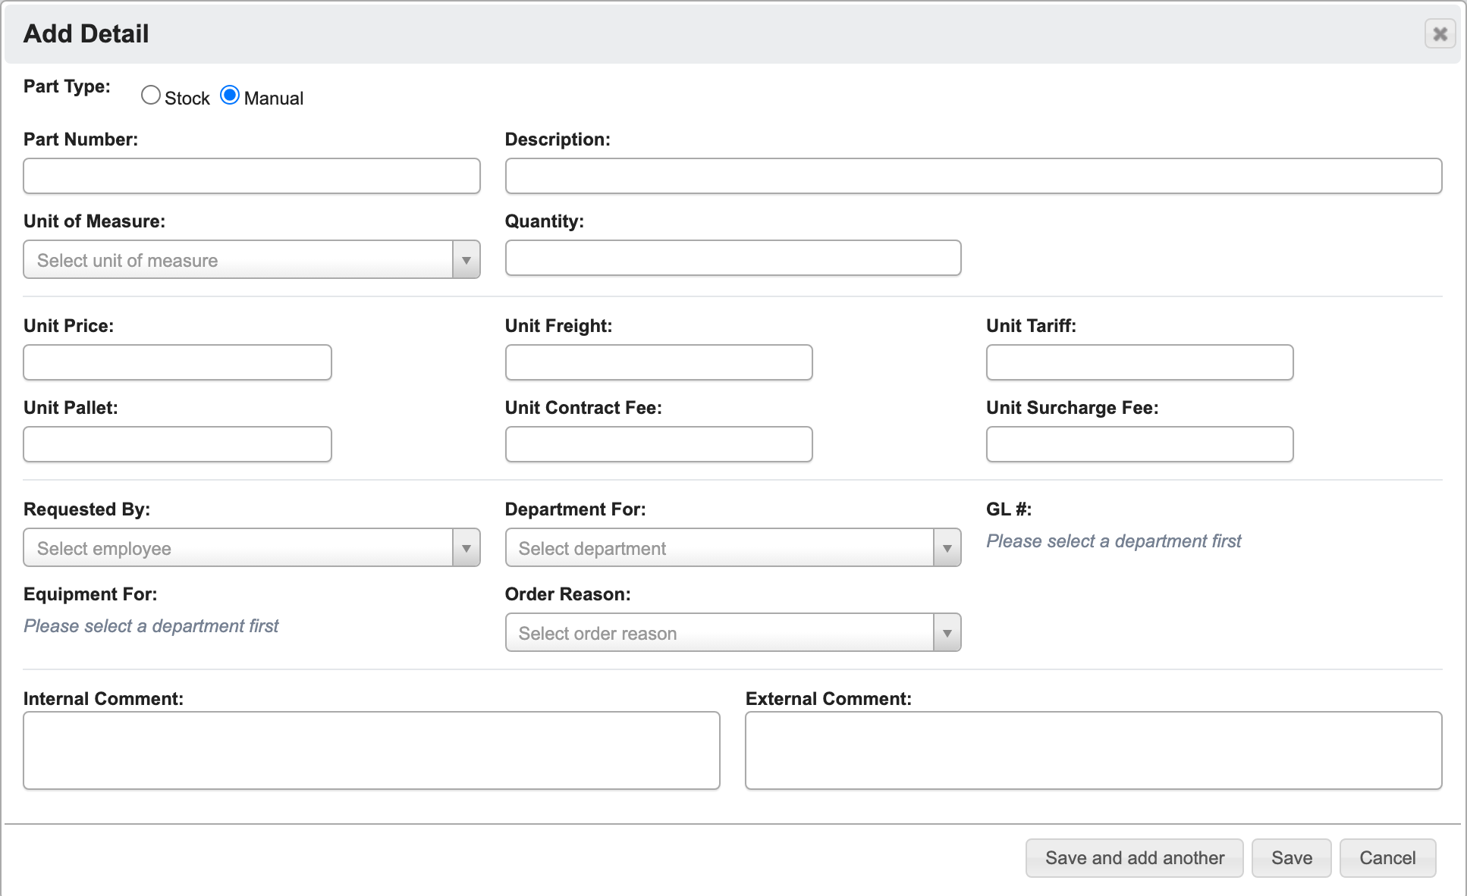Click inside the Internal Comment box
Viewport: 1467px width, 896px height.
(x=372, y=750)
